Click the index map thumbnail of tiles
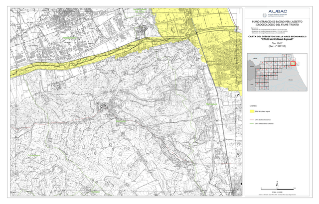The width and height of the screenshot is (319, 204). (277, 72)
